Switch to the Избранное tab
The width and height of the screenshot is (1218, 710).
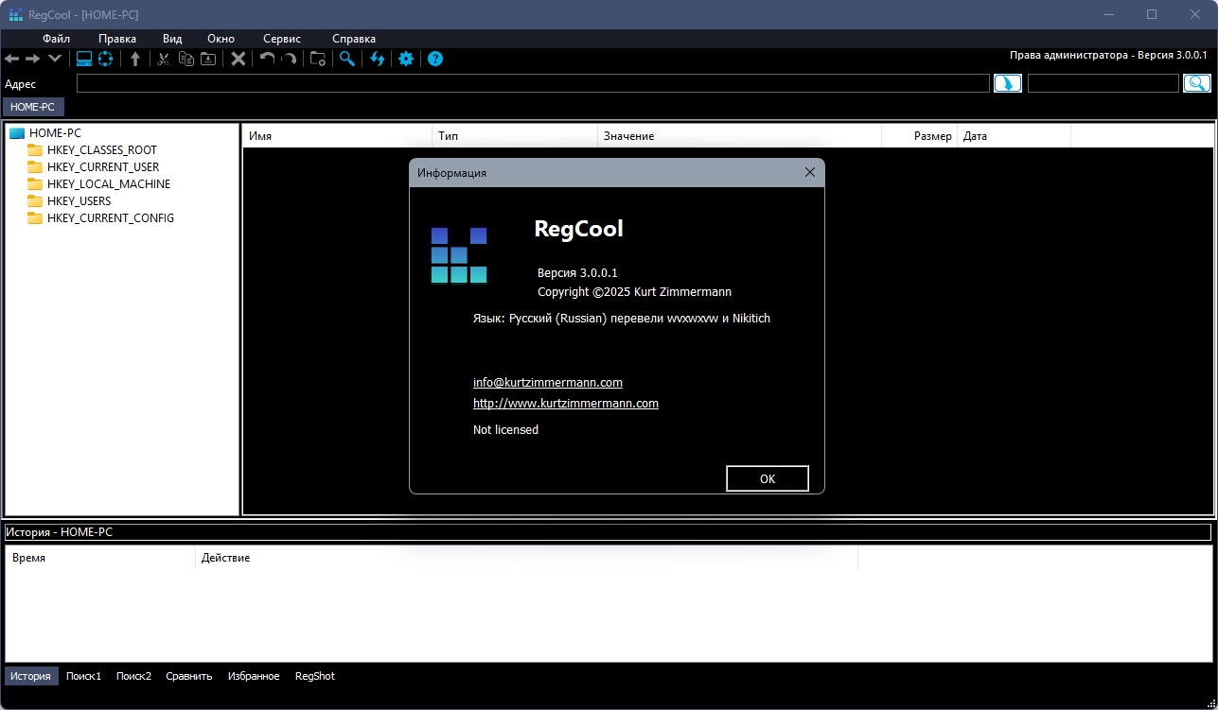(254, 676)
